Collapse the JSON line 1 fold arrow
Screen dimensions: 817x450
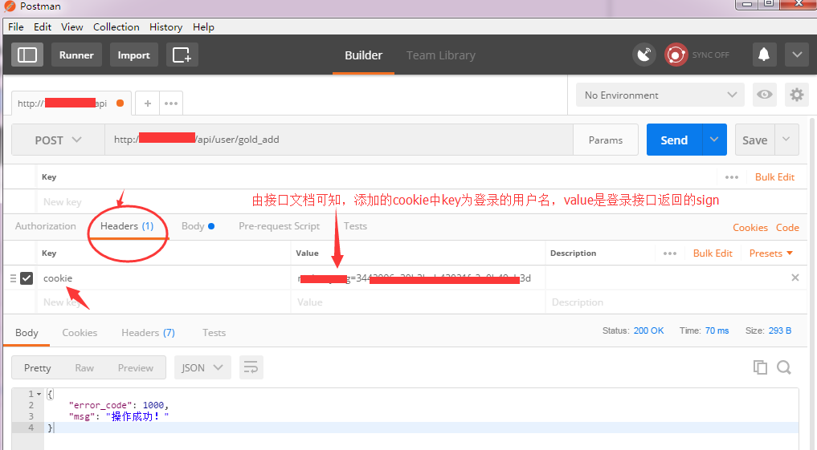tap(39, 394)
